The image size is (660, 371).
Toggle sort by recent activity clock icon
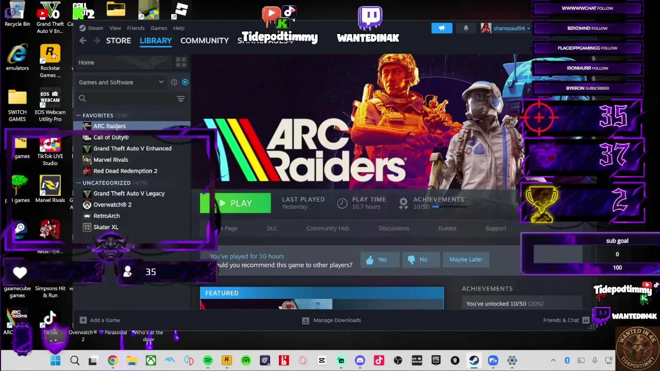click(x=174, y=82)
